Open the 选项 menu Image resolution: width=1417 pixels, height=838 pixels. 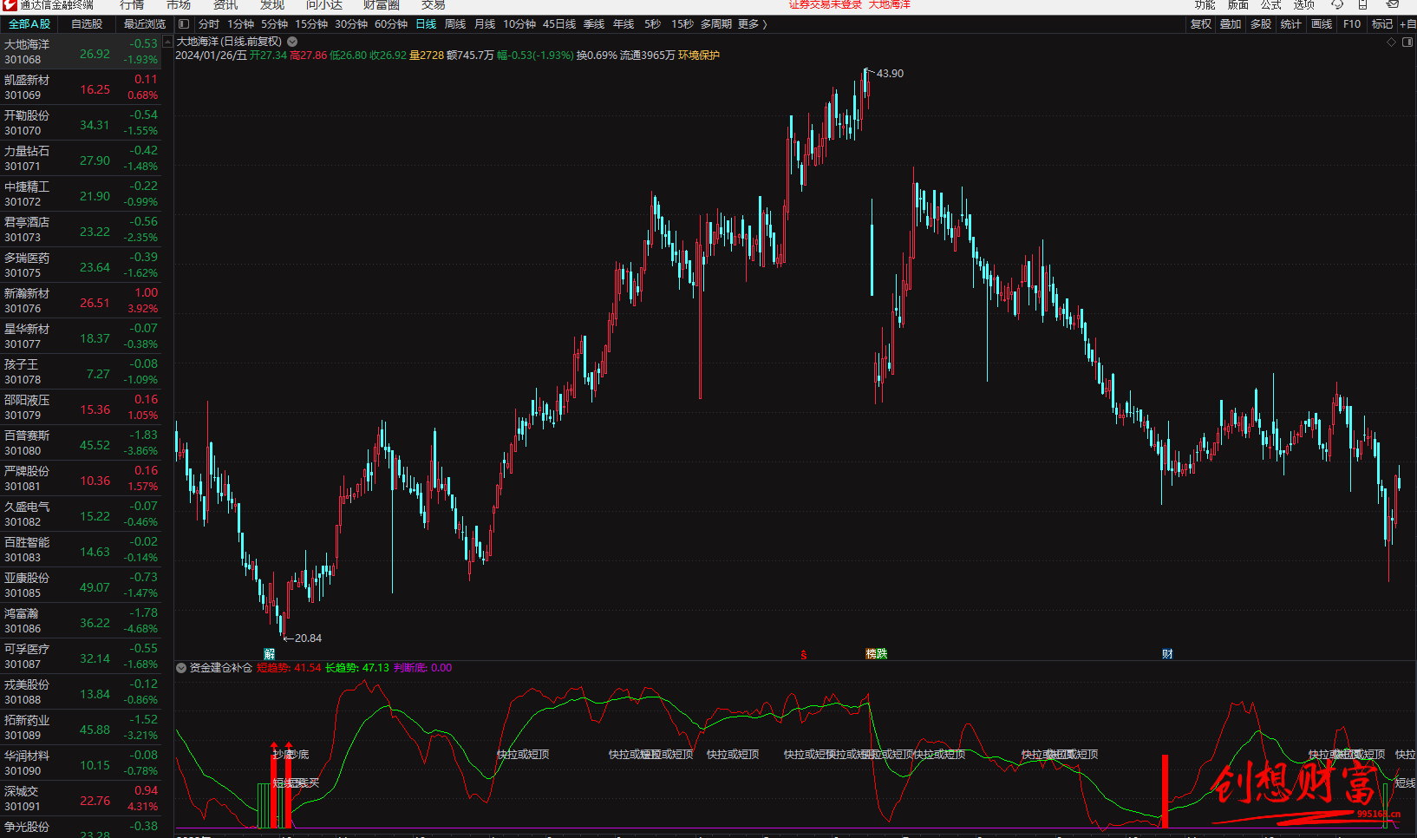click(x=1304, y=5)
